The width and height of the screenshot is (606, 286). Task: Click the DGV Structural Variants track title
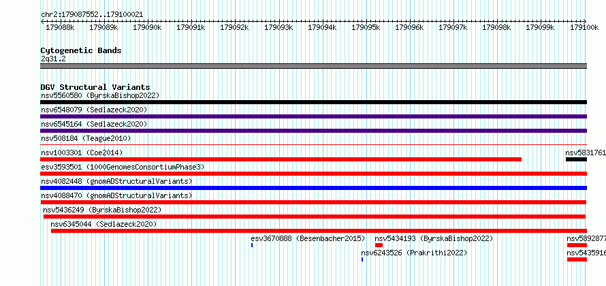coord(95,87)
